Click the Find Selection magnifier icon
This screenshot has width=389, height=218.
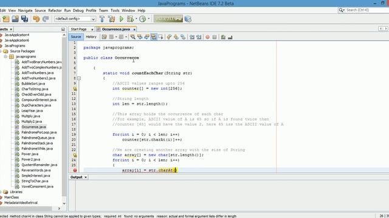tap(133, 37)
